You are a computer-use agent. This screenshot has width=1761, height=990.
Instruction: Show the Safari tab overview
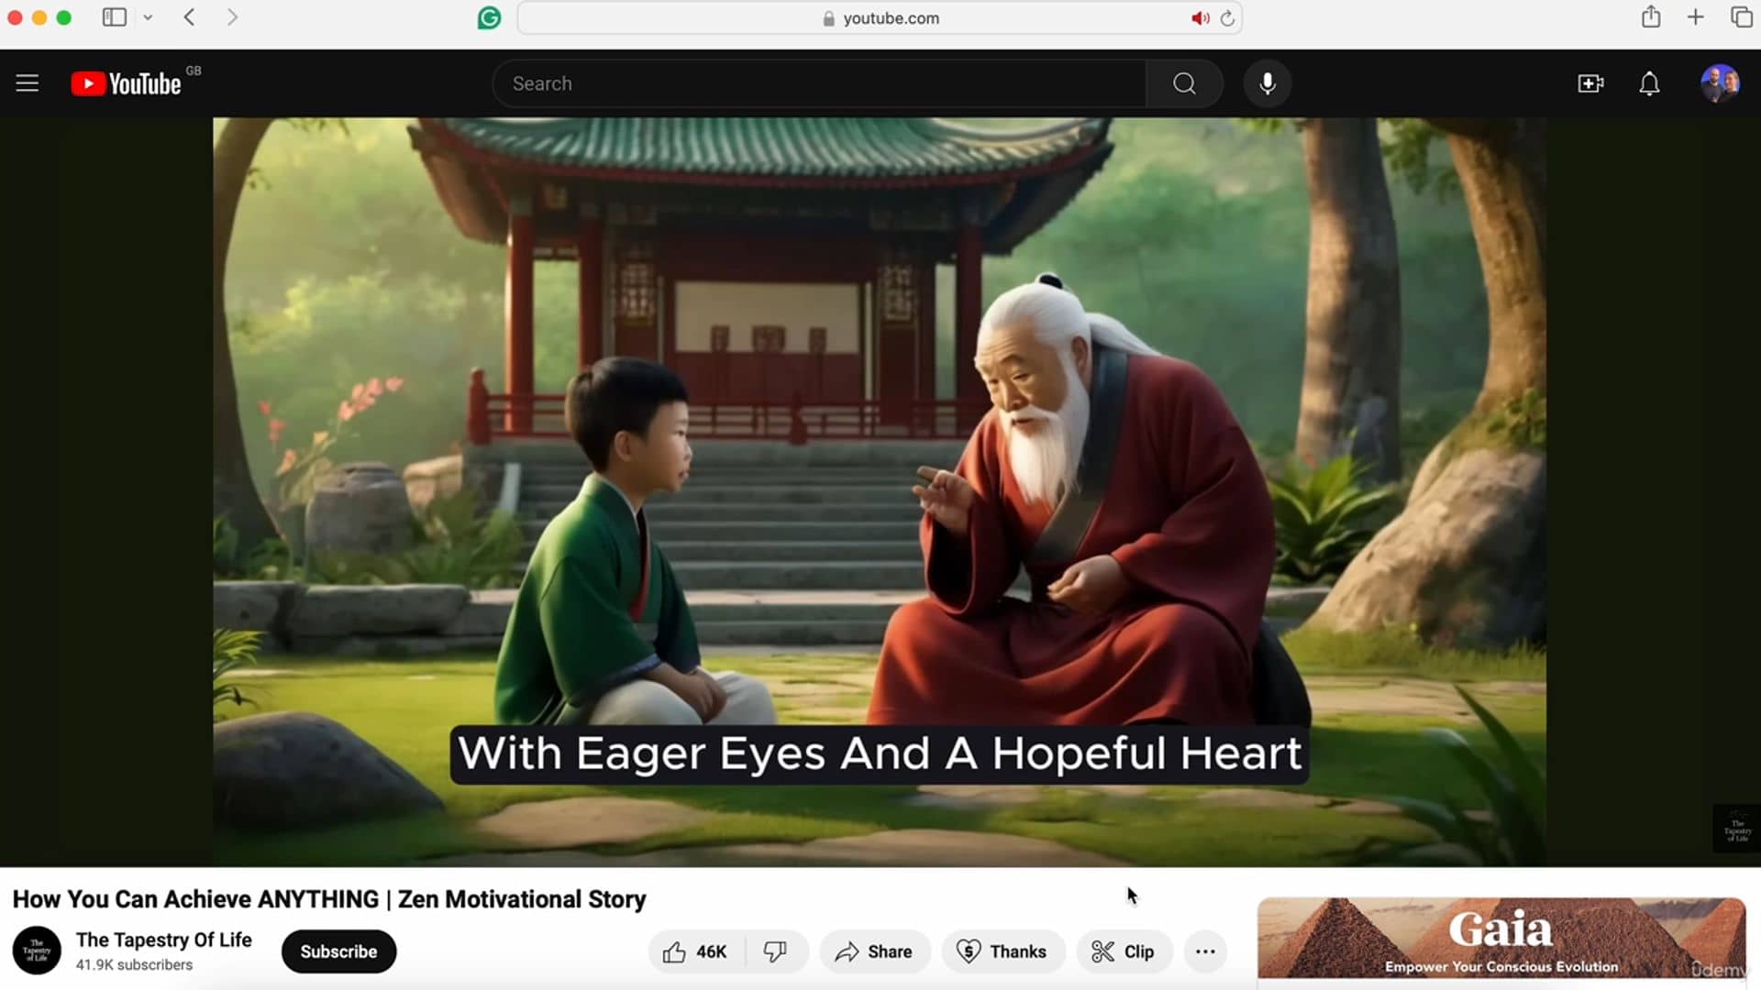coord(1741,17)
